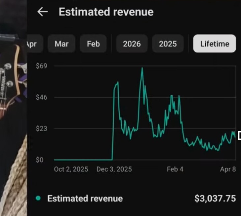The width and height of the screenshot is (241, 216).
Task: Click the flat zero section of the revenue line
Action: (82, 160)
